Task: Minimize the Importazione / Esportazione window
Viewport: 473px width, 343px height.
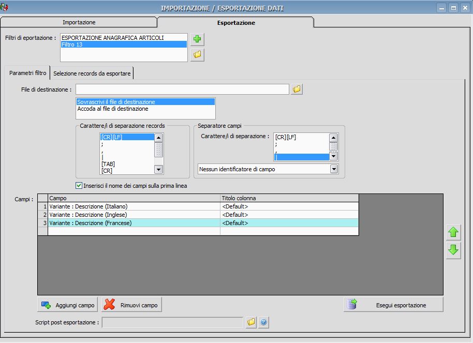Action: (x=441, y=8)
